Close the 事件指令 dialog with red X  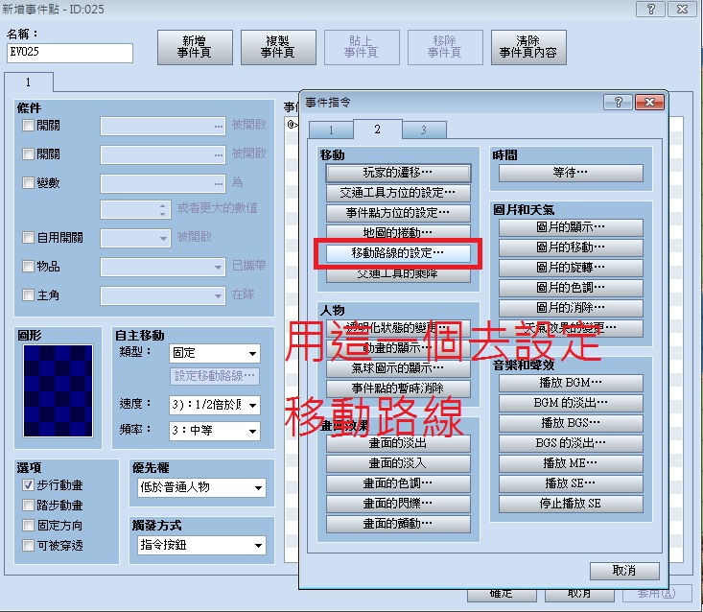click(649, 103)
